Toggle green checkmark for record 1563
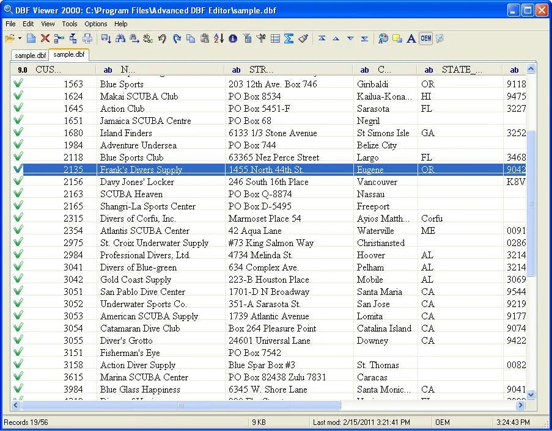The image size is (552, 431). (x=18, y=83)
